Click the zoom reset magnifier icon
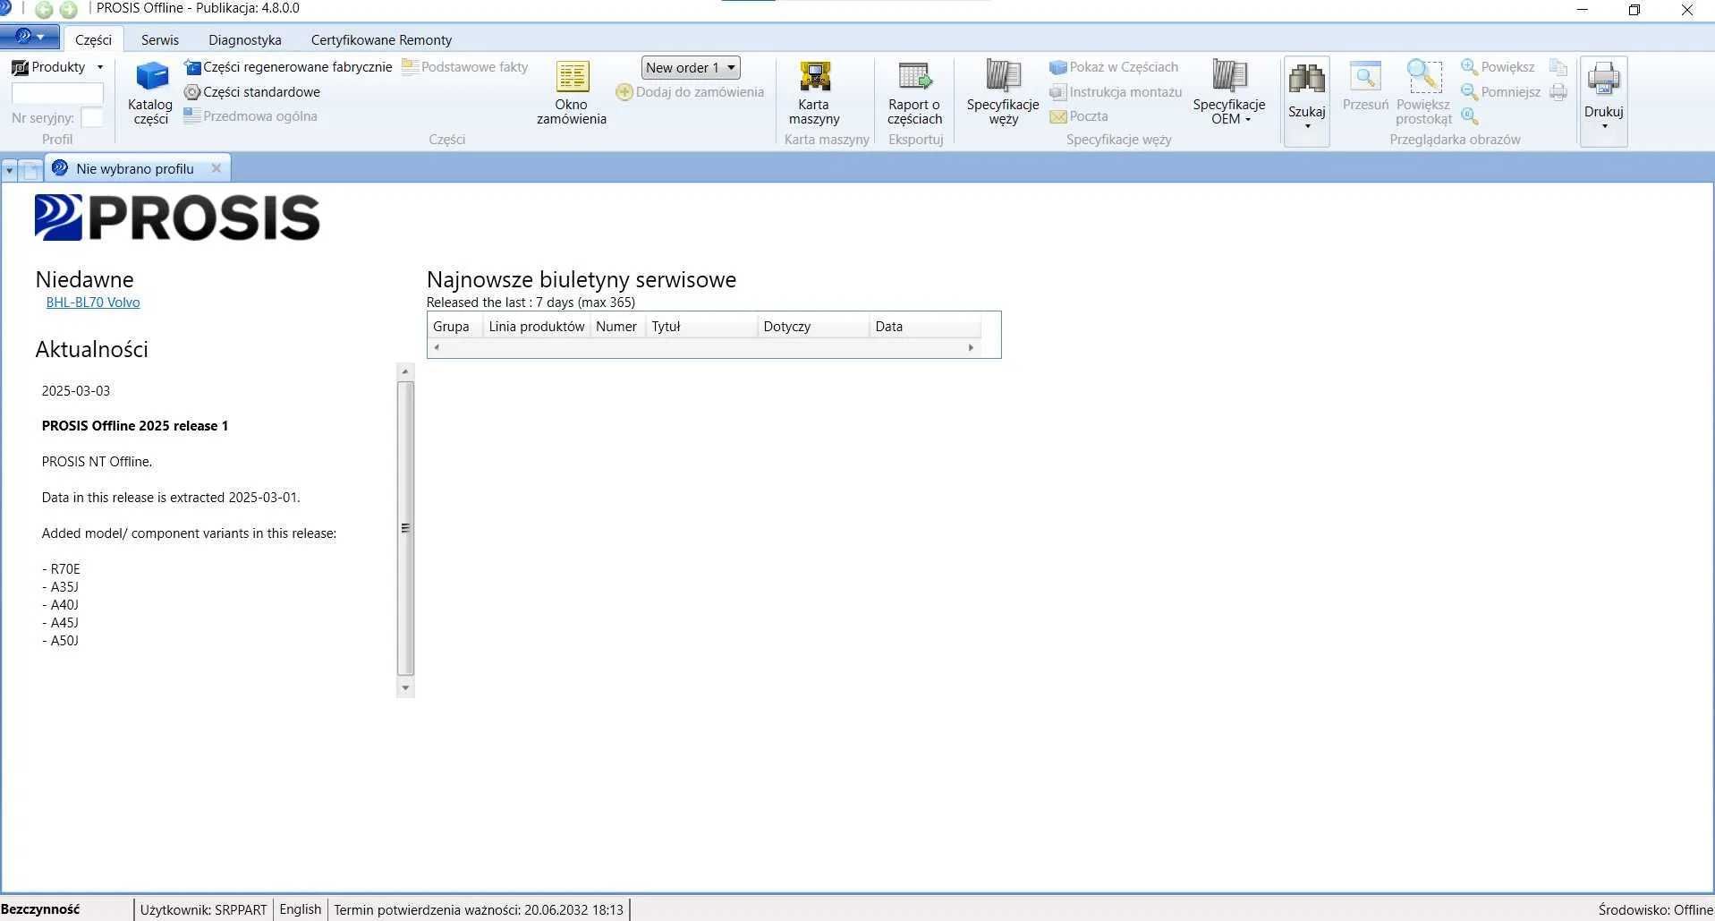Viewport: 1715px width, 921px height. point(1470,116)
